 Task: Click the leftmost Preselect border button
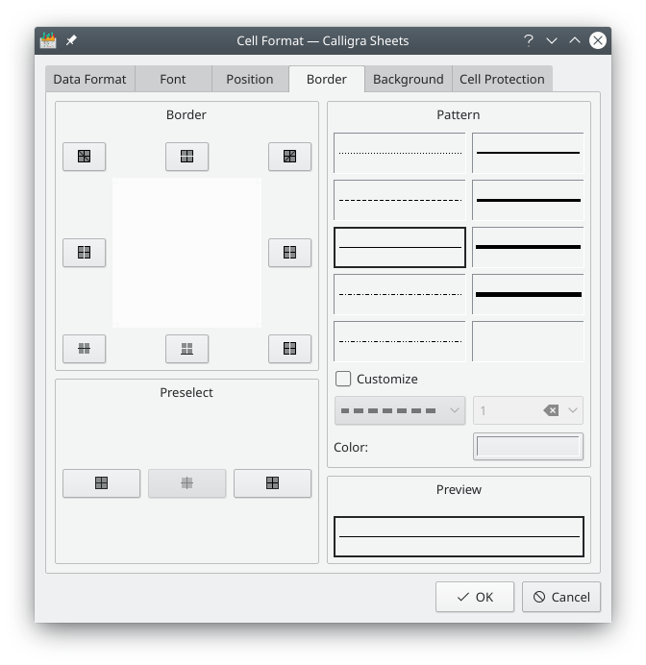[x=101, y=483]
